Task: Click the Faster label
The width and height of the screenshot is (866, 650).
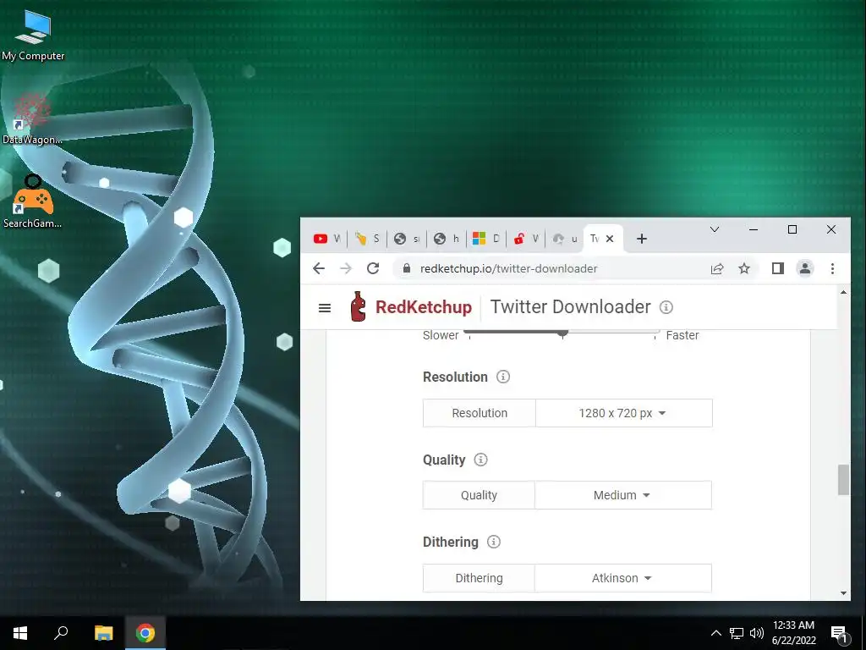Action: point(682,335)
